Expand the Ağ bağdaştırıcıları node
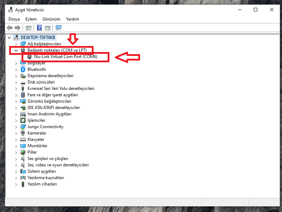The height and width of the screenshot is (212, 282). pos(16,44)
